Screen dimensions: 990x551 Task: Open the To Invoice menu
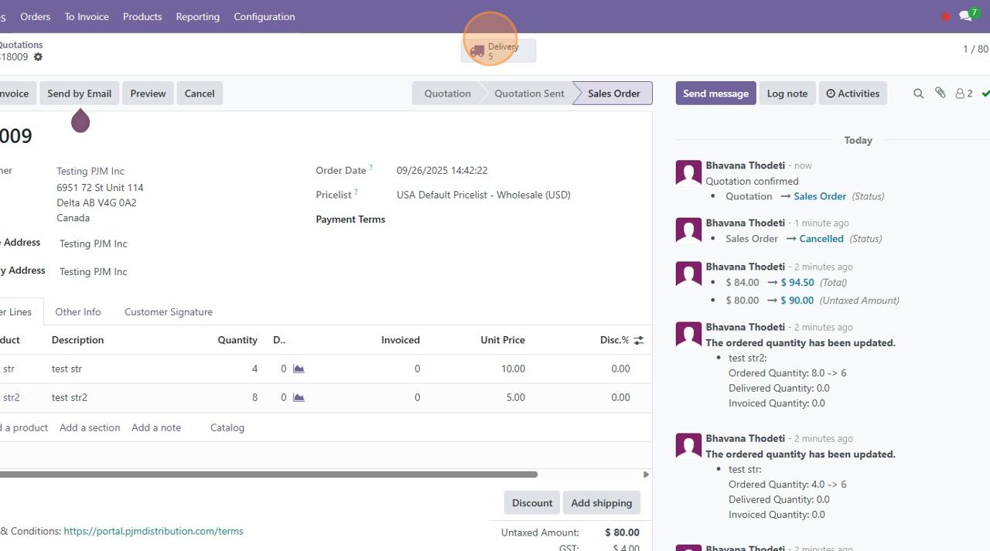(87, 16)
